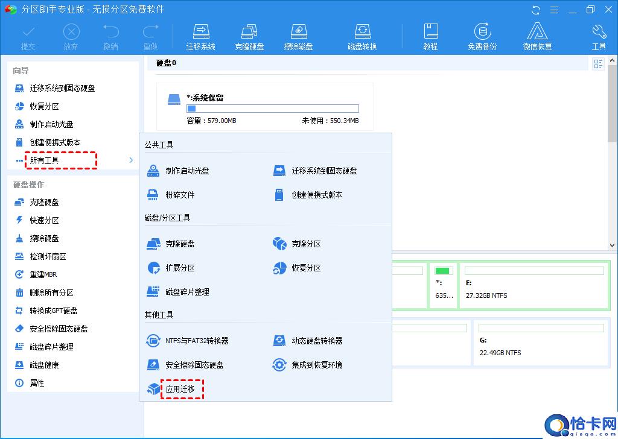Click the 硬盘0 header label
618x439 pixels.
tap(167, 63)
